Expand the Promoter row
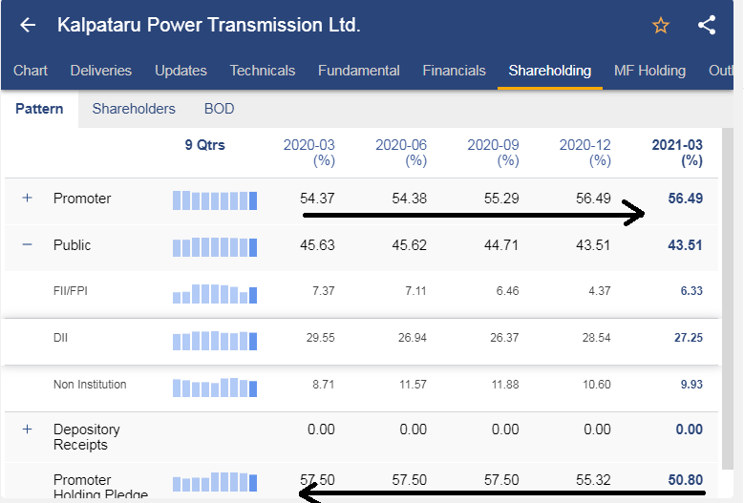Image resolution: width=744 pixels, height=503 pixels. (x=27, y=198)
